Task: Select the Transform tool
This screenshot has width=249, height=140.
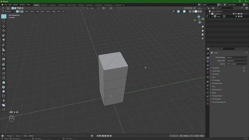Action: 4,40
